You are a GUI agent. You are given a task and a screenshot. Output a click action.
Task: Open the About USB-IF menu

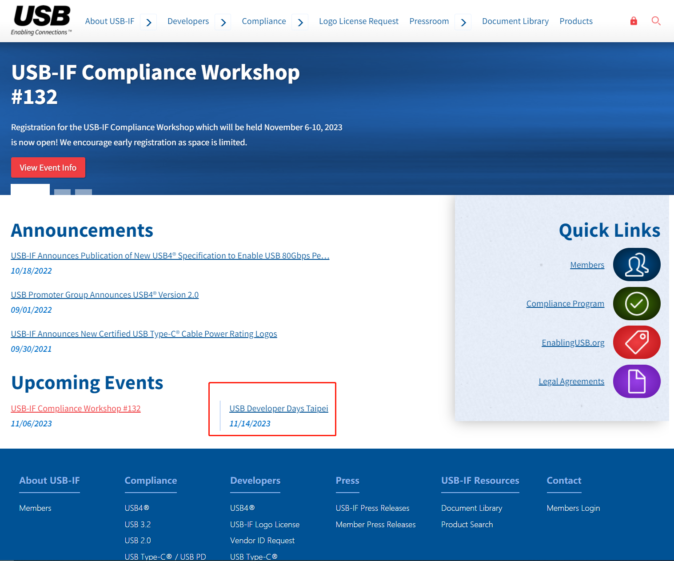tap(110, 21)
